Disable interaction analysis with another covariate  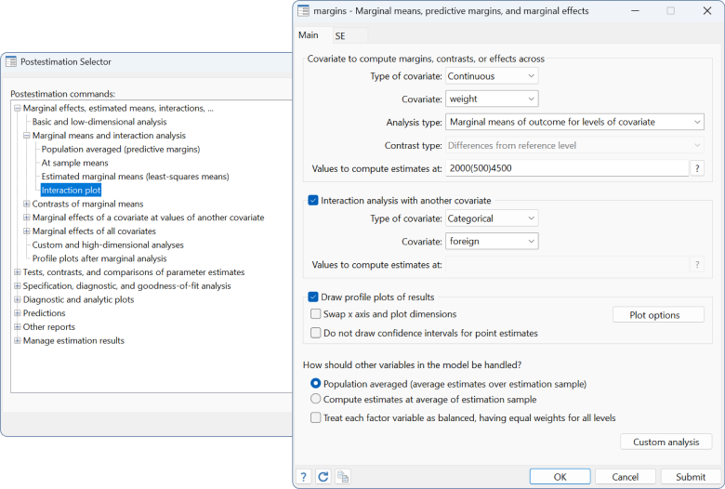[313, 201]
